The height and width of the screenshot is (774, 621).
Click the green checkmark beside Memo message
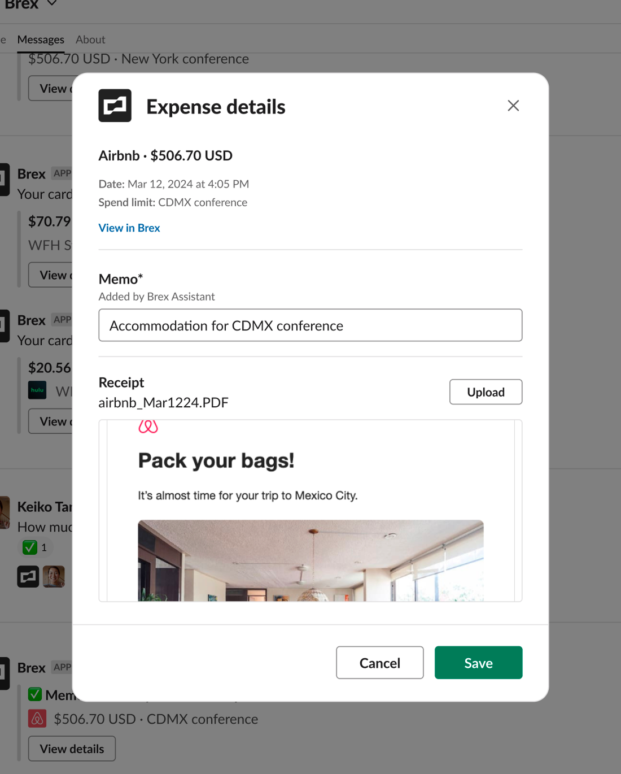click(35, 694)
